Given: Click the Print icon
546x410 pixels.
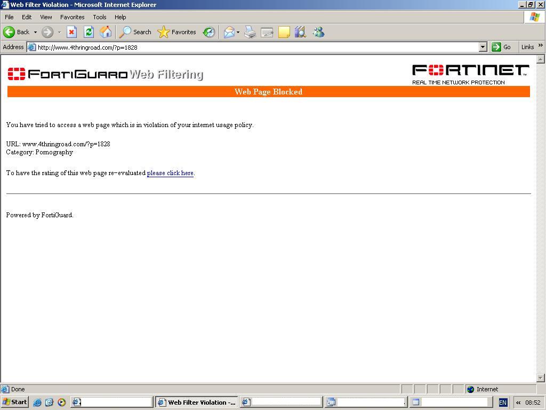Looking at the screenshot, I should 250,32.
